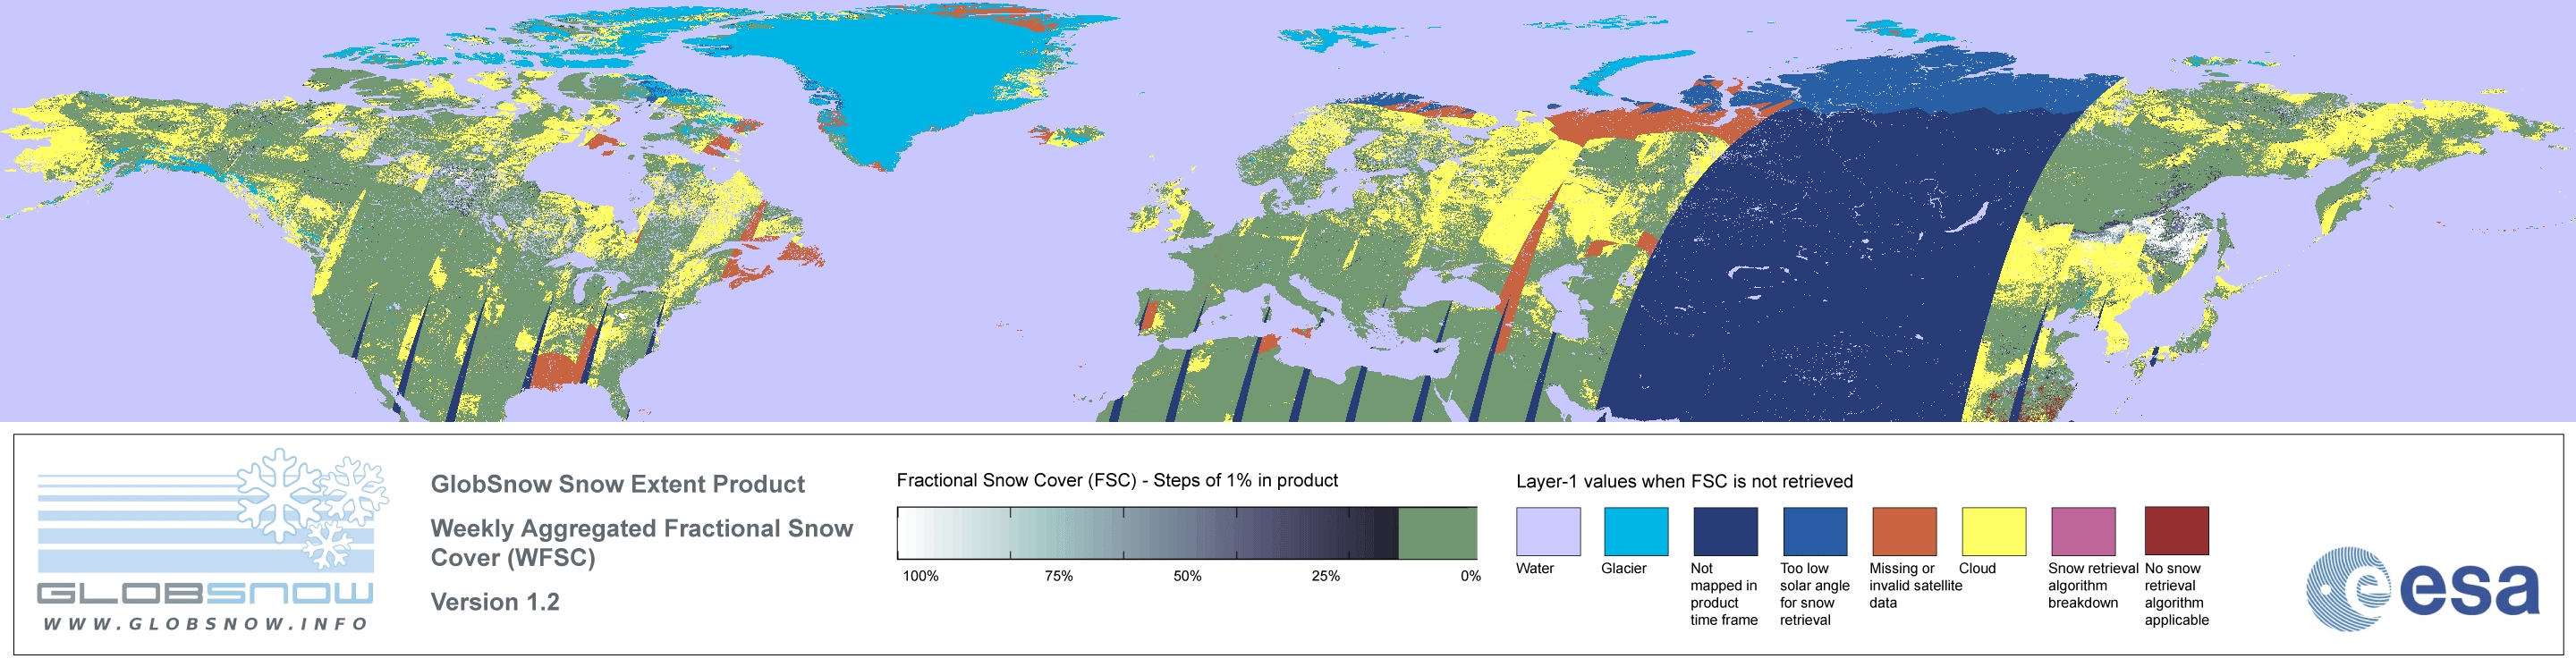Click the 100% colorbar label
Viewport: 2576px width, 667px height.
[x=921, y=576]
